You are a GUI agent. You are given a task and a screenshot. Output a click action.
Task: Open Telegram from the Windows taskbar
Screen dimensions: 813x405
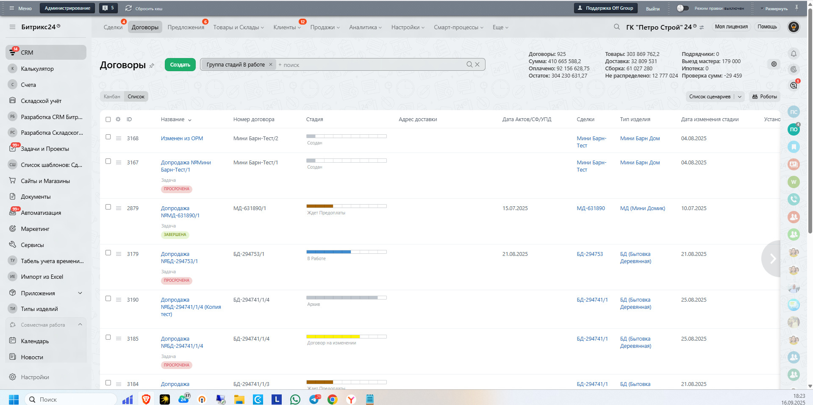(314, 399)
